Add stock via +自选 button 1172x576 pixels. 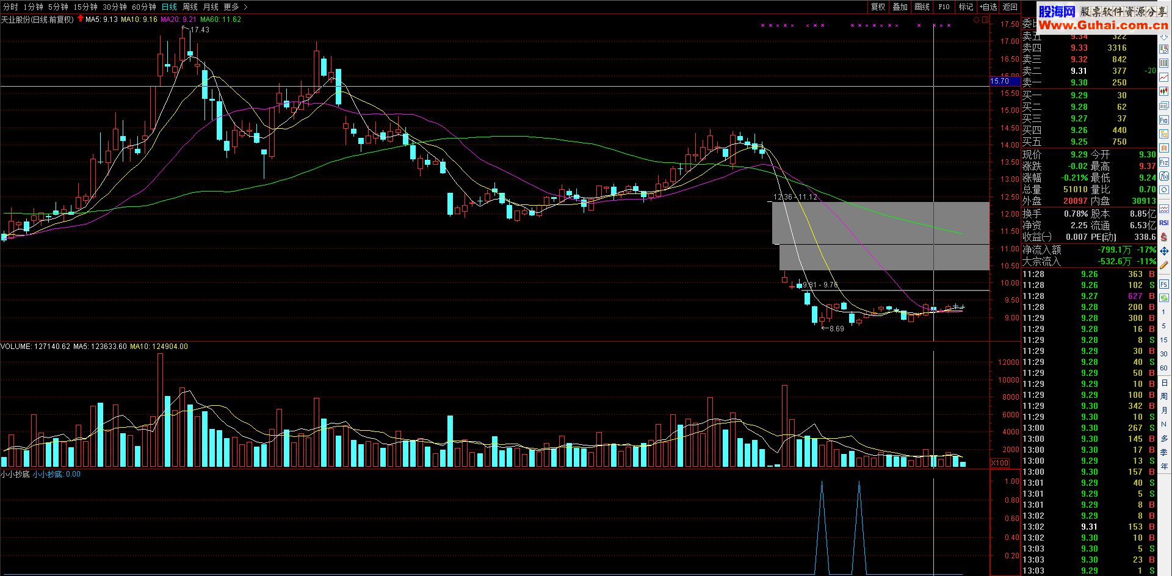[988, 7]
